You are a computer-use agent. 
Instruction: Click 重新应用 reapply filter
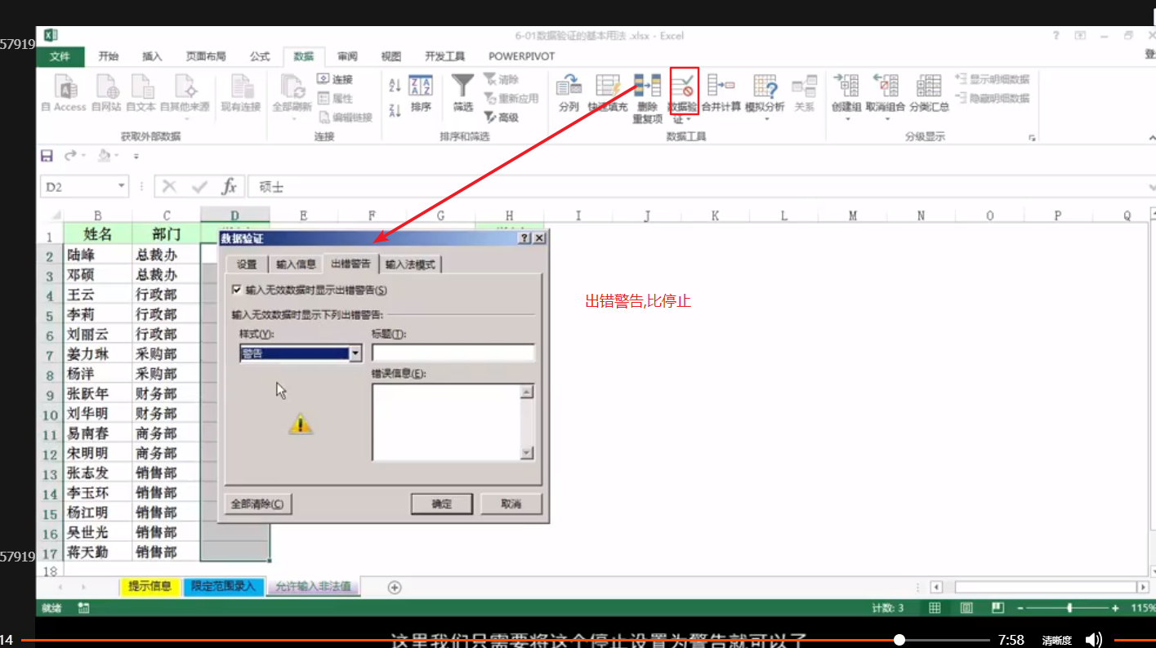coord(511,98)
